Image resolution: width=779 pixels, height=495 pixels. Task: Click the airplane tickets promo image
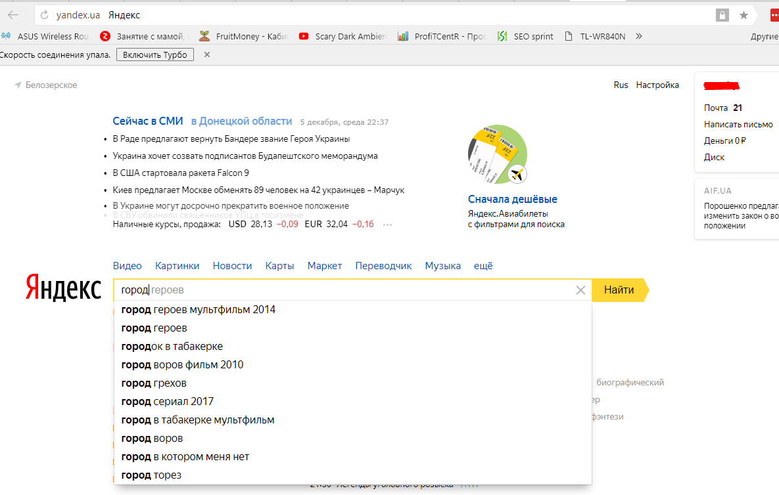pyautogui.click(x=497, y=154)
